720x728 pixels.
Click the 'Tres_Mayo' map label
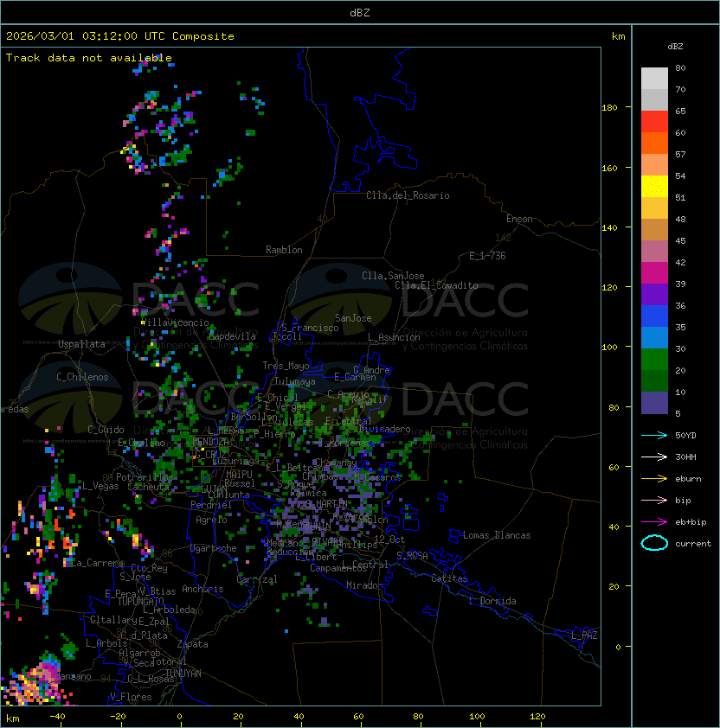click(x=286, y=366)
